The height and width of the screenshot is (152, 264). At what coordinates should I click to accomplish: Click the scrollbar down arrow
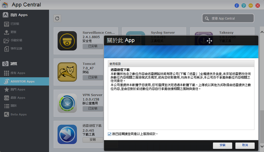262,146
